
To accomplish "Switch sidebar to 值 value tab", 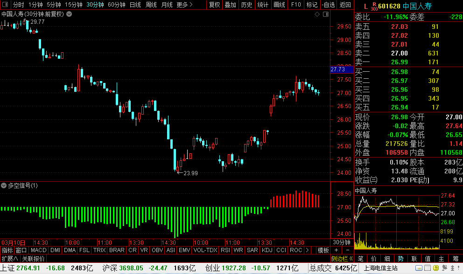I will tap(428, 259).
